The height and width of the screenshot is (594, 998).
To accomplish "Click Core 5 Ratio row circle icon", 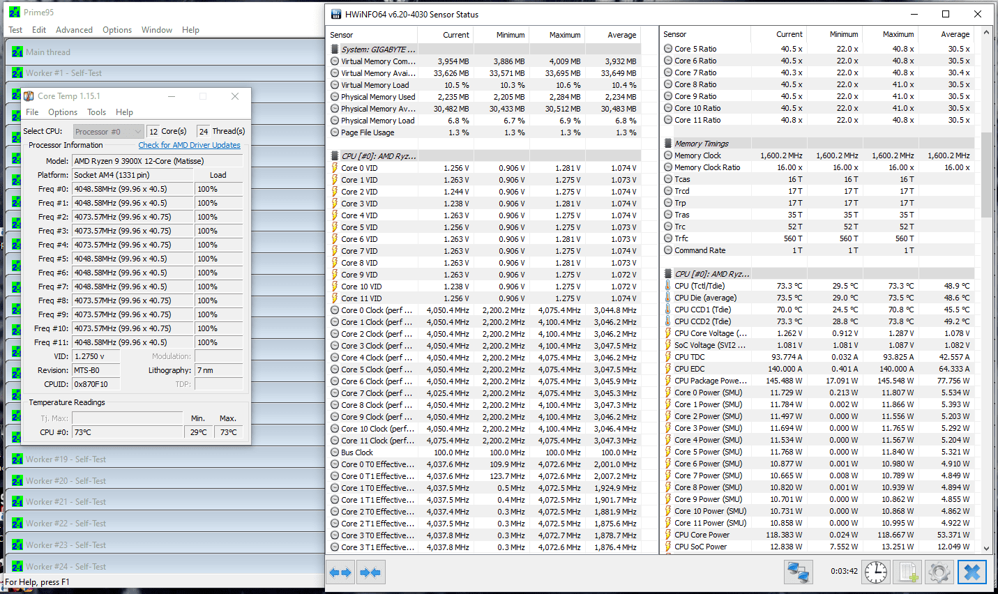I will (668, 49).
